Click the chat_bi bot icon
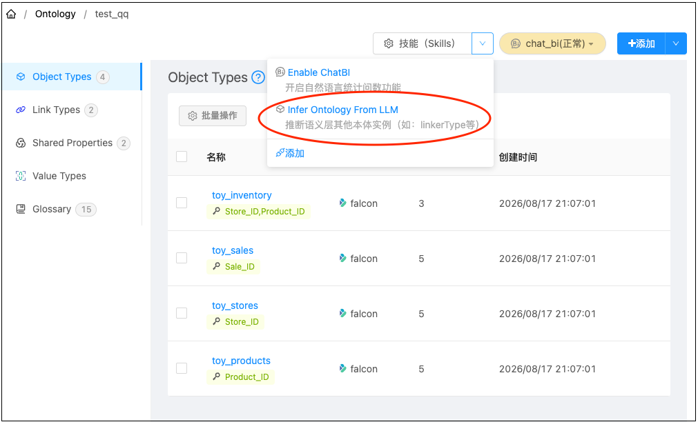 (516, 43)
